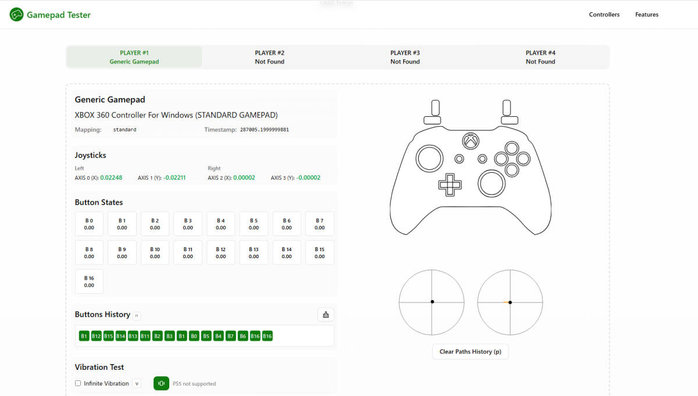Click the Gamepad Tester logo icon
Viewport: 698px width, 396px height.
(16, 15)
